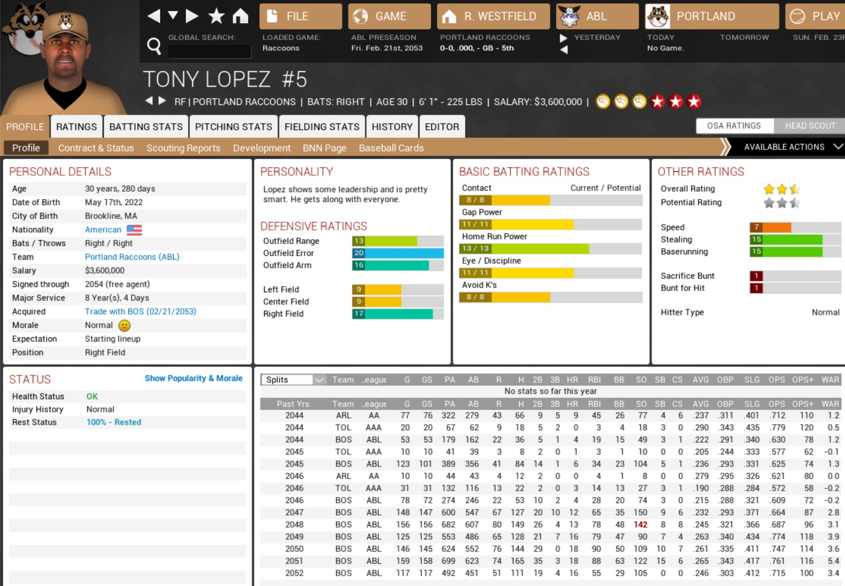Click the forward navigation arrow icon

click(192, 16)
